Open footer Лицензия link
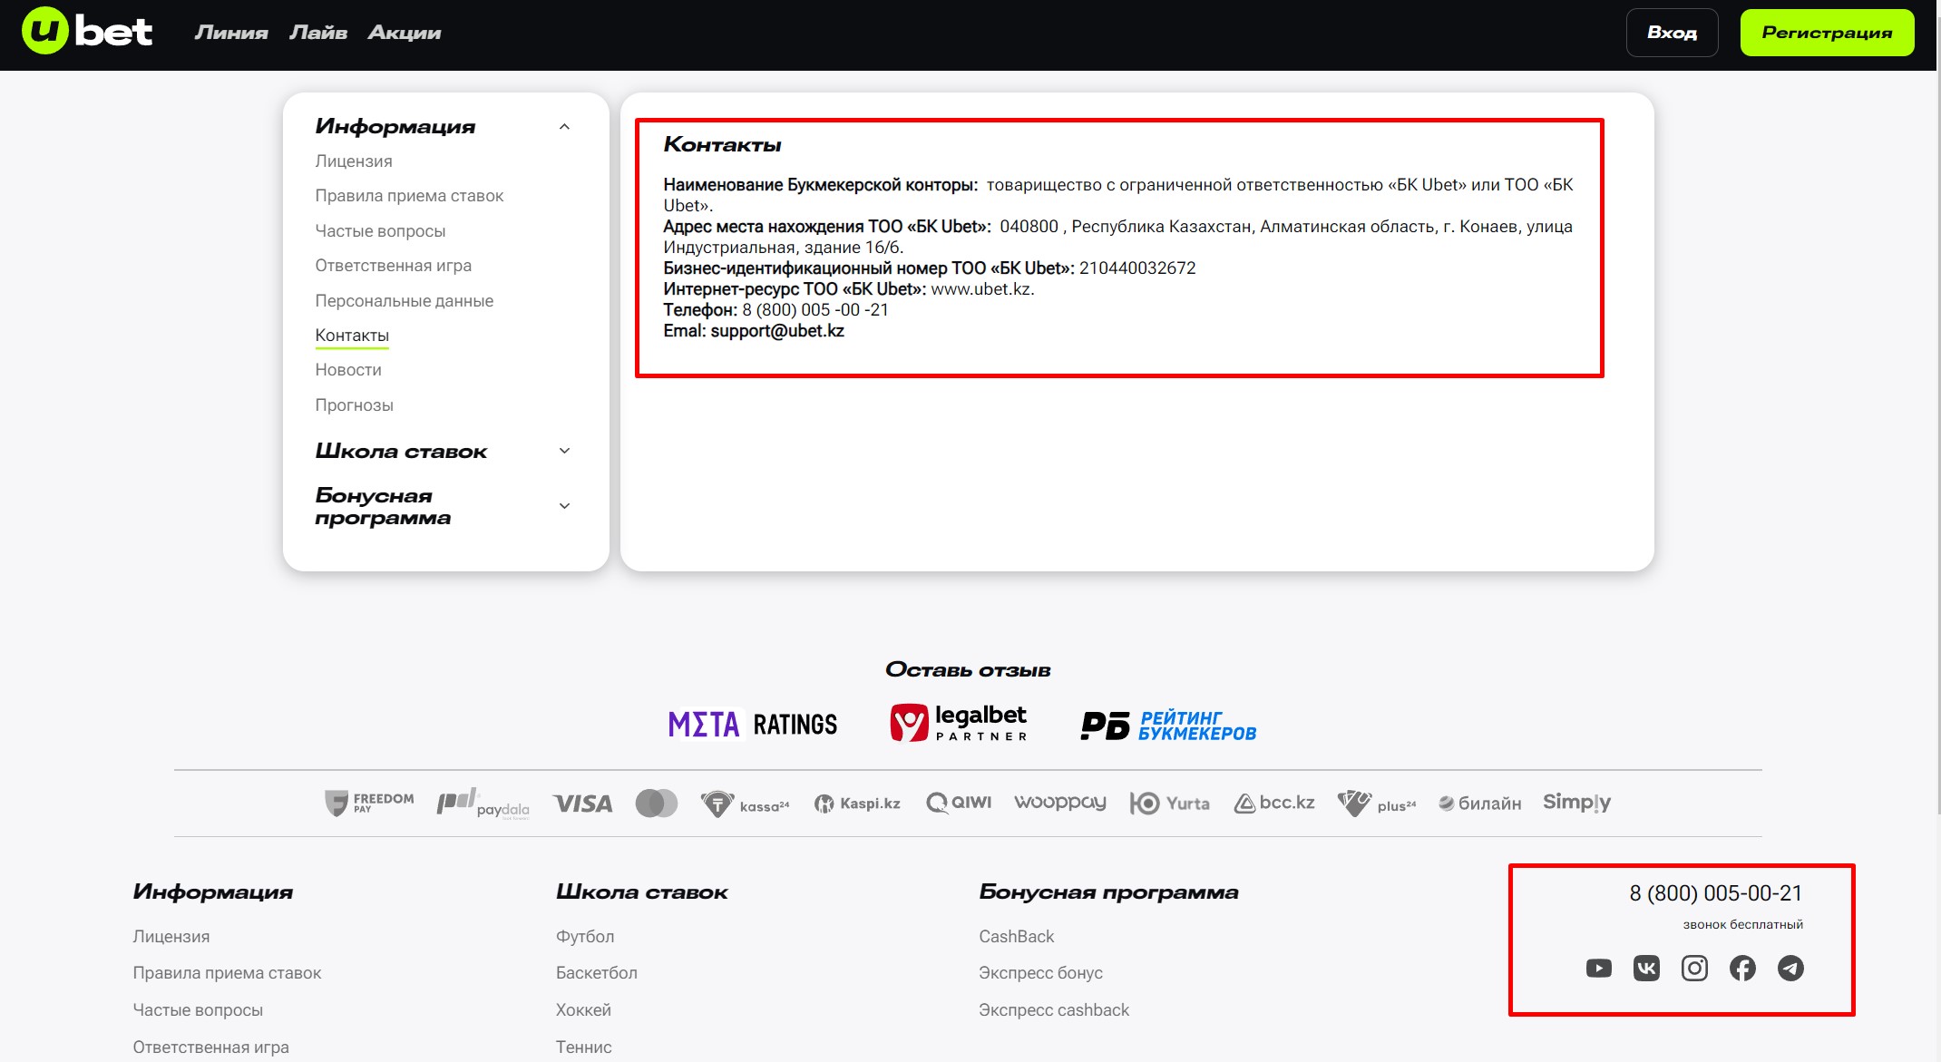 [x=171, y=937]
